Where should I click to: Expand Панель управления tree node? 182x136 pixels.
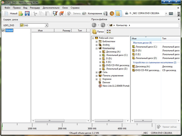97,76
